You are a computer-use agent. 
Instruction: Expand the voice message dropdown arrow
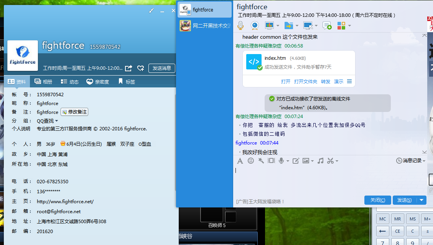[x=288, y=161]
